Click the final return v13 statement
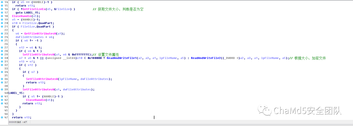Screen dimensions: 353x126 [x=22, y=118]
